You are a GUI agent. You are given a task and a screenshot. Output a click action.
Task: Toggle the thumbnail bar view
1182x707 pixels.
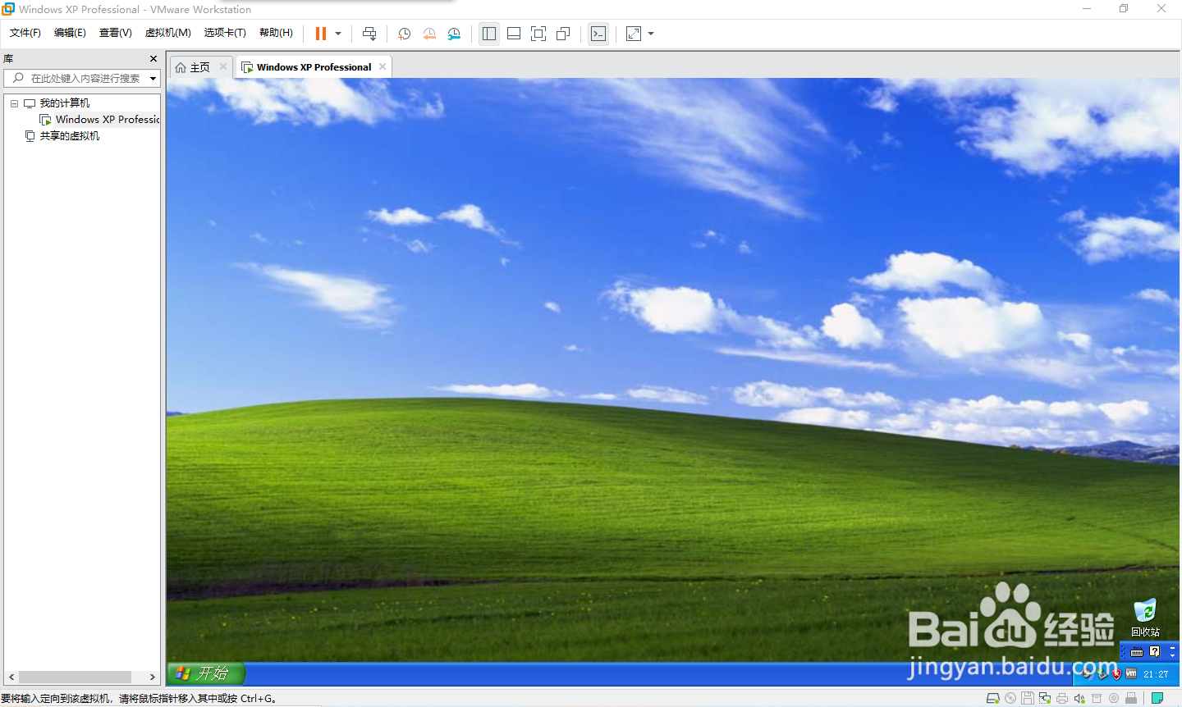(x=514, y=34)
